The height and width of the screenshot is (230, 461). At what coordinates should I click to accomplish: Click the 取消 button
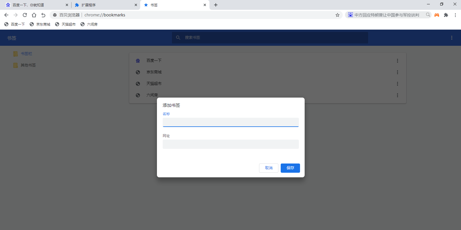point(269,168)
